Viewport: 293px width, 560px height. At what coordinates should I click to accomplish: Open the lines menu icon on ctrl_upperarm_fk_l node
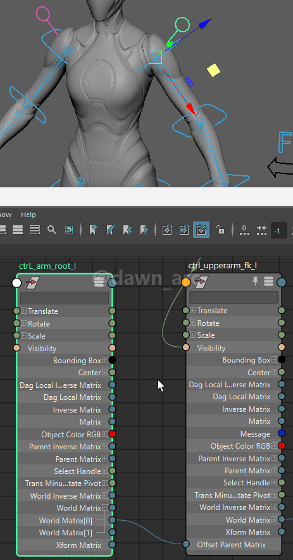click(269, 282)
